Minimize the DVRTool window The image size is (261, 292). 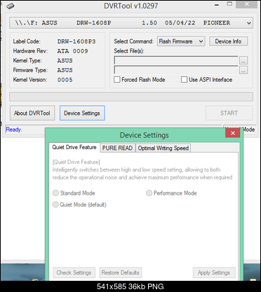(217, 5)
